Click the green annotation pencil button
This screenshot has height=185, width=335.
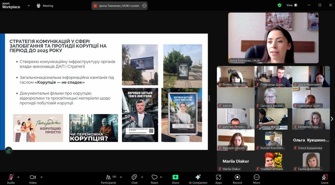click(x=9, y=151)
